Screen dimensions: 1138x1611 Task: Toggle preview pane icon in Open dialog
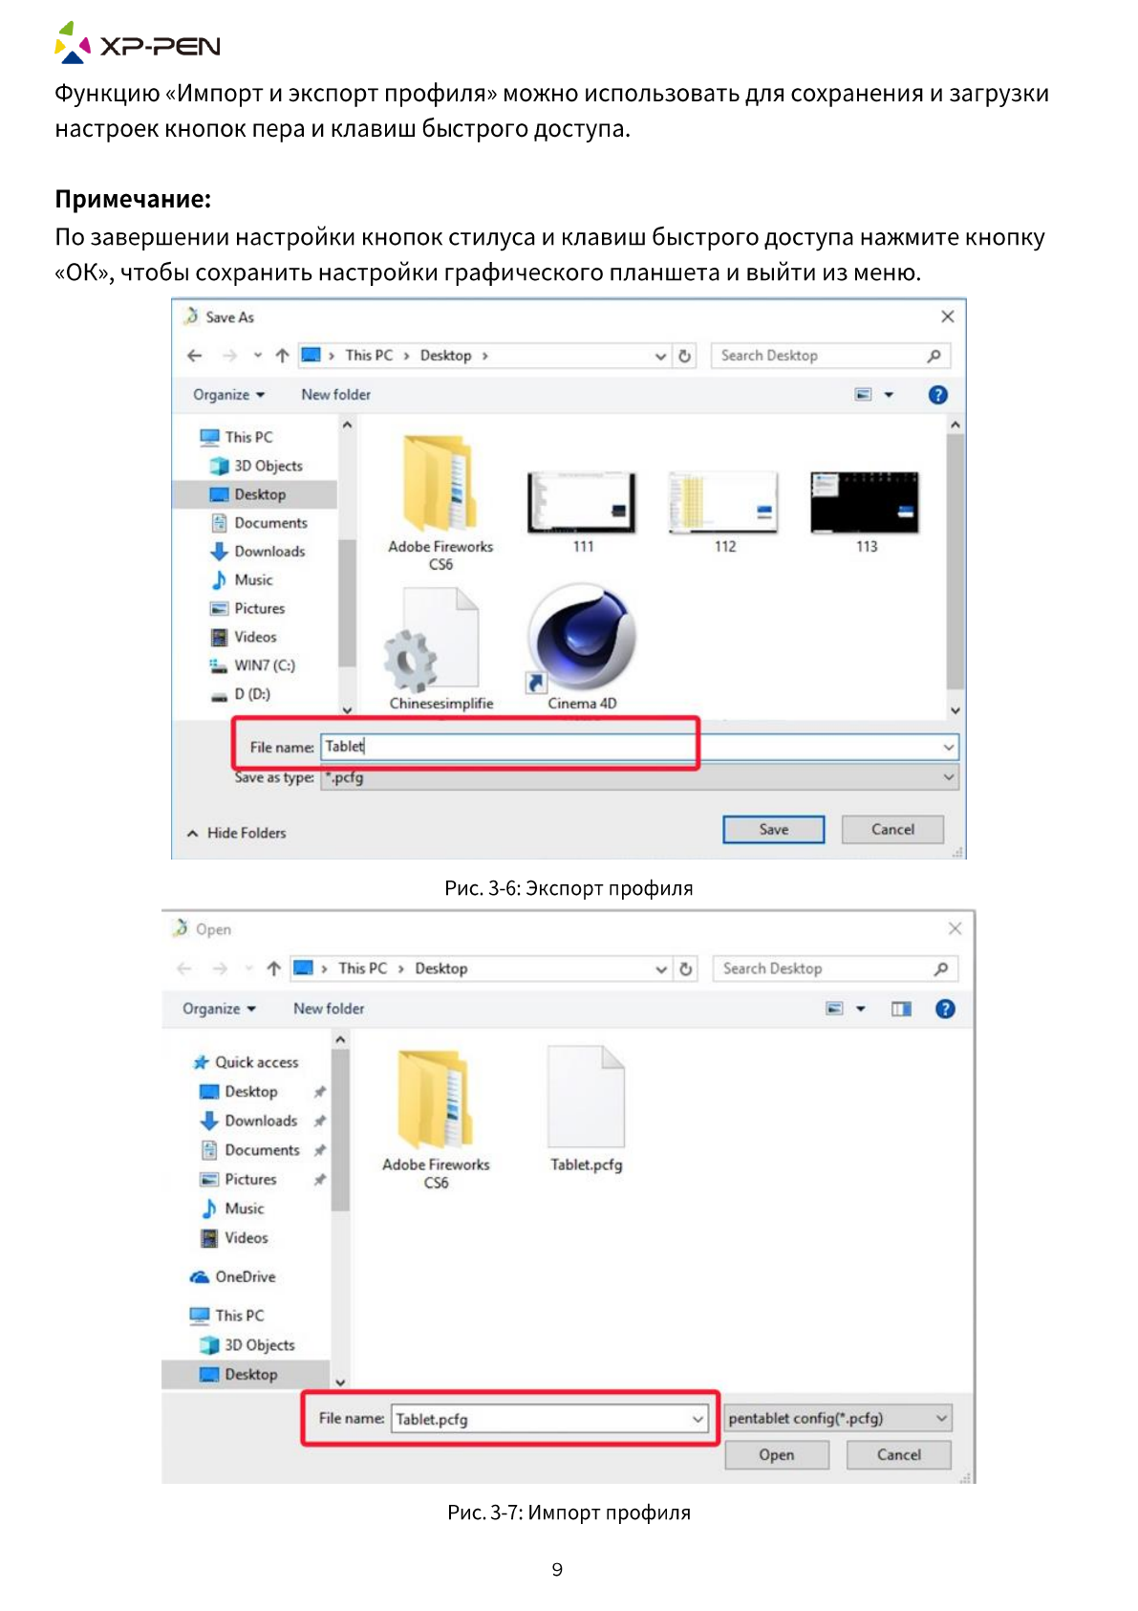coord(900,1009)
